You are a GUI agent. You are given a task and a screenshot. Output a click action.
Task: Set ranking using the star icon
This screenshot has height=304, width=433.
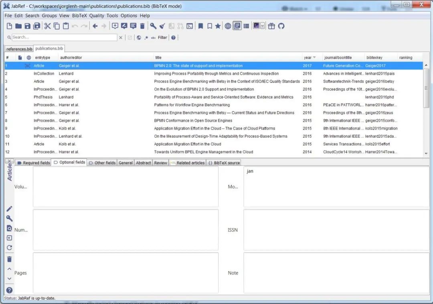tap(218, 26)
